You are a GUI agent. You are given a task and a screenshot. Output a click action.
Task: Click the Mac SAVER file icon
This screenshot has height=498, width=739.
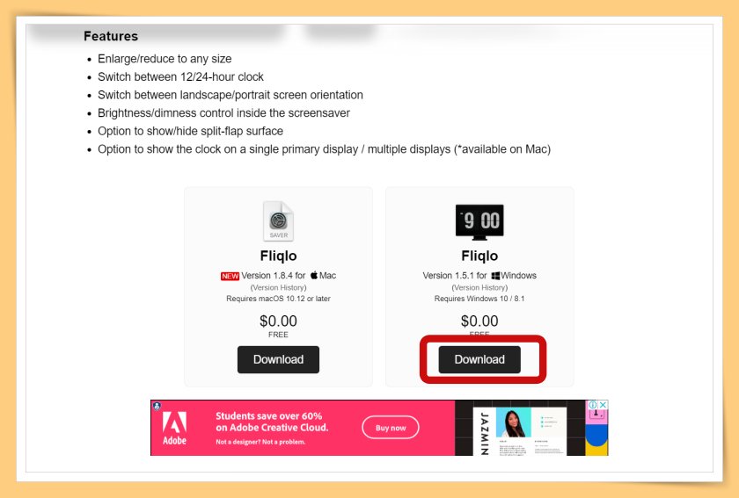click(x=278, y=220)
